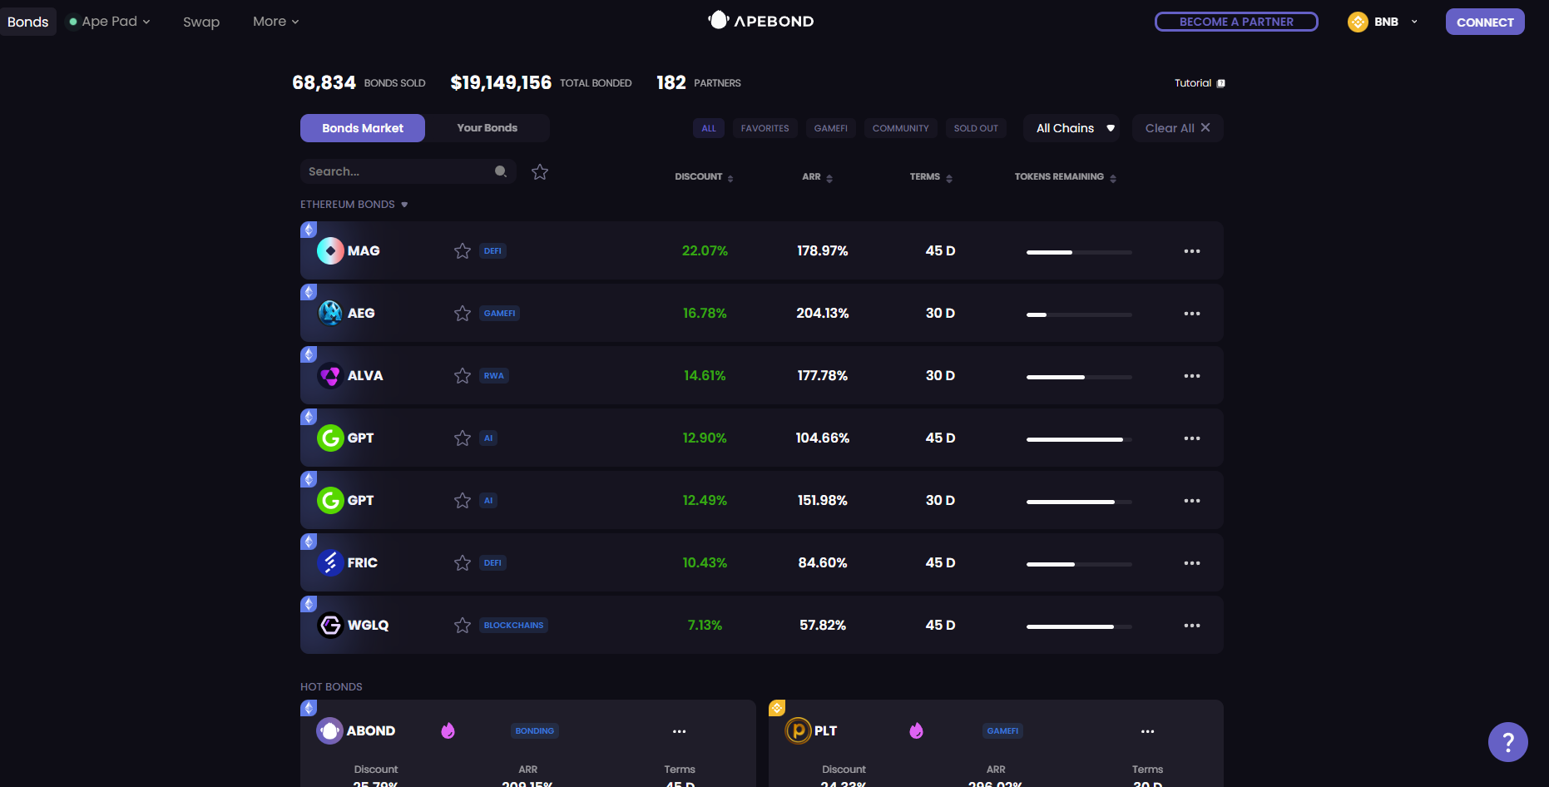
Task: Filter by GAMEFI category button
Action: point(831,128)
